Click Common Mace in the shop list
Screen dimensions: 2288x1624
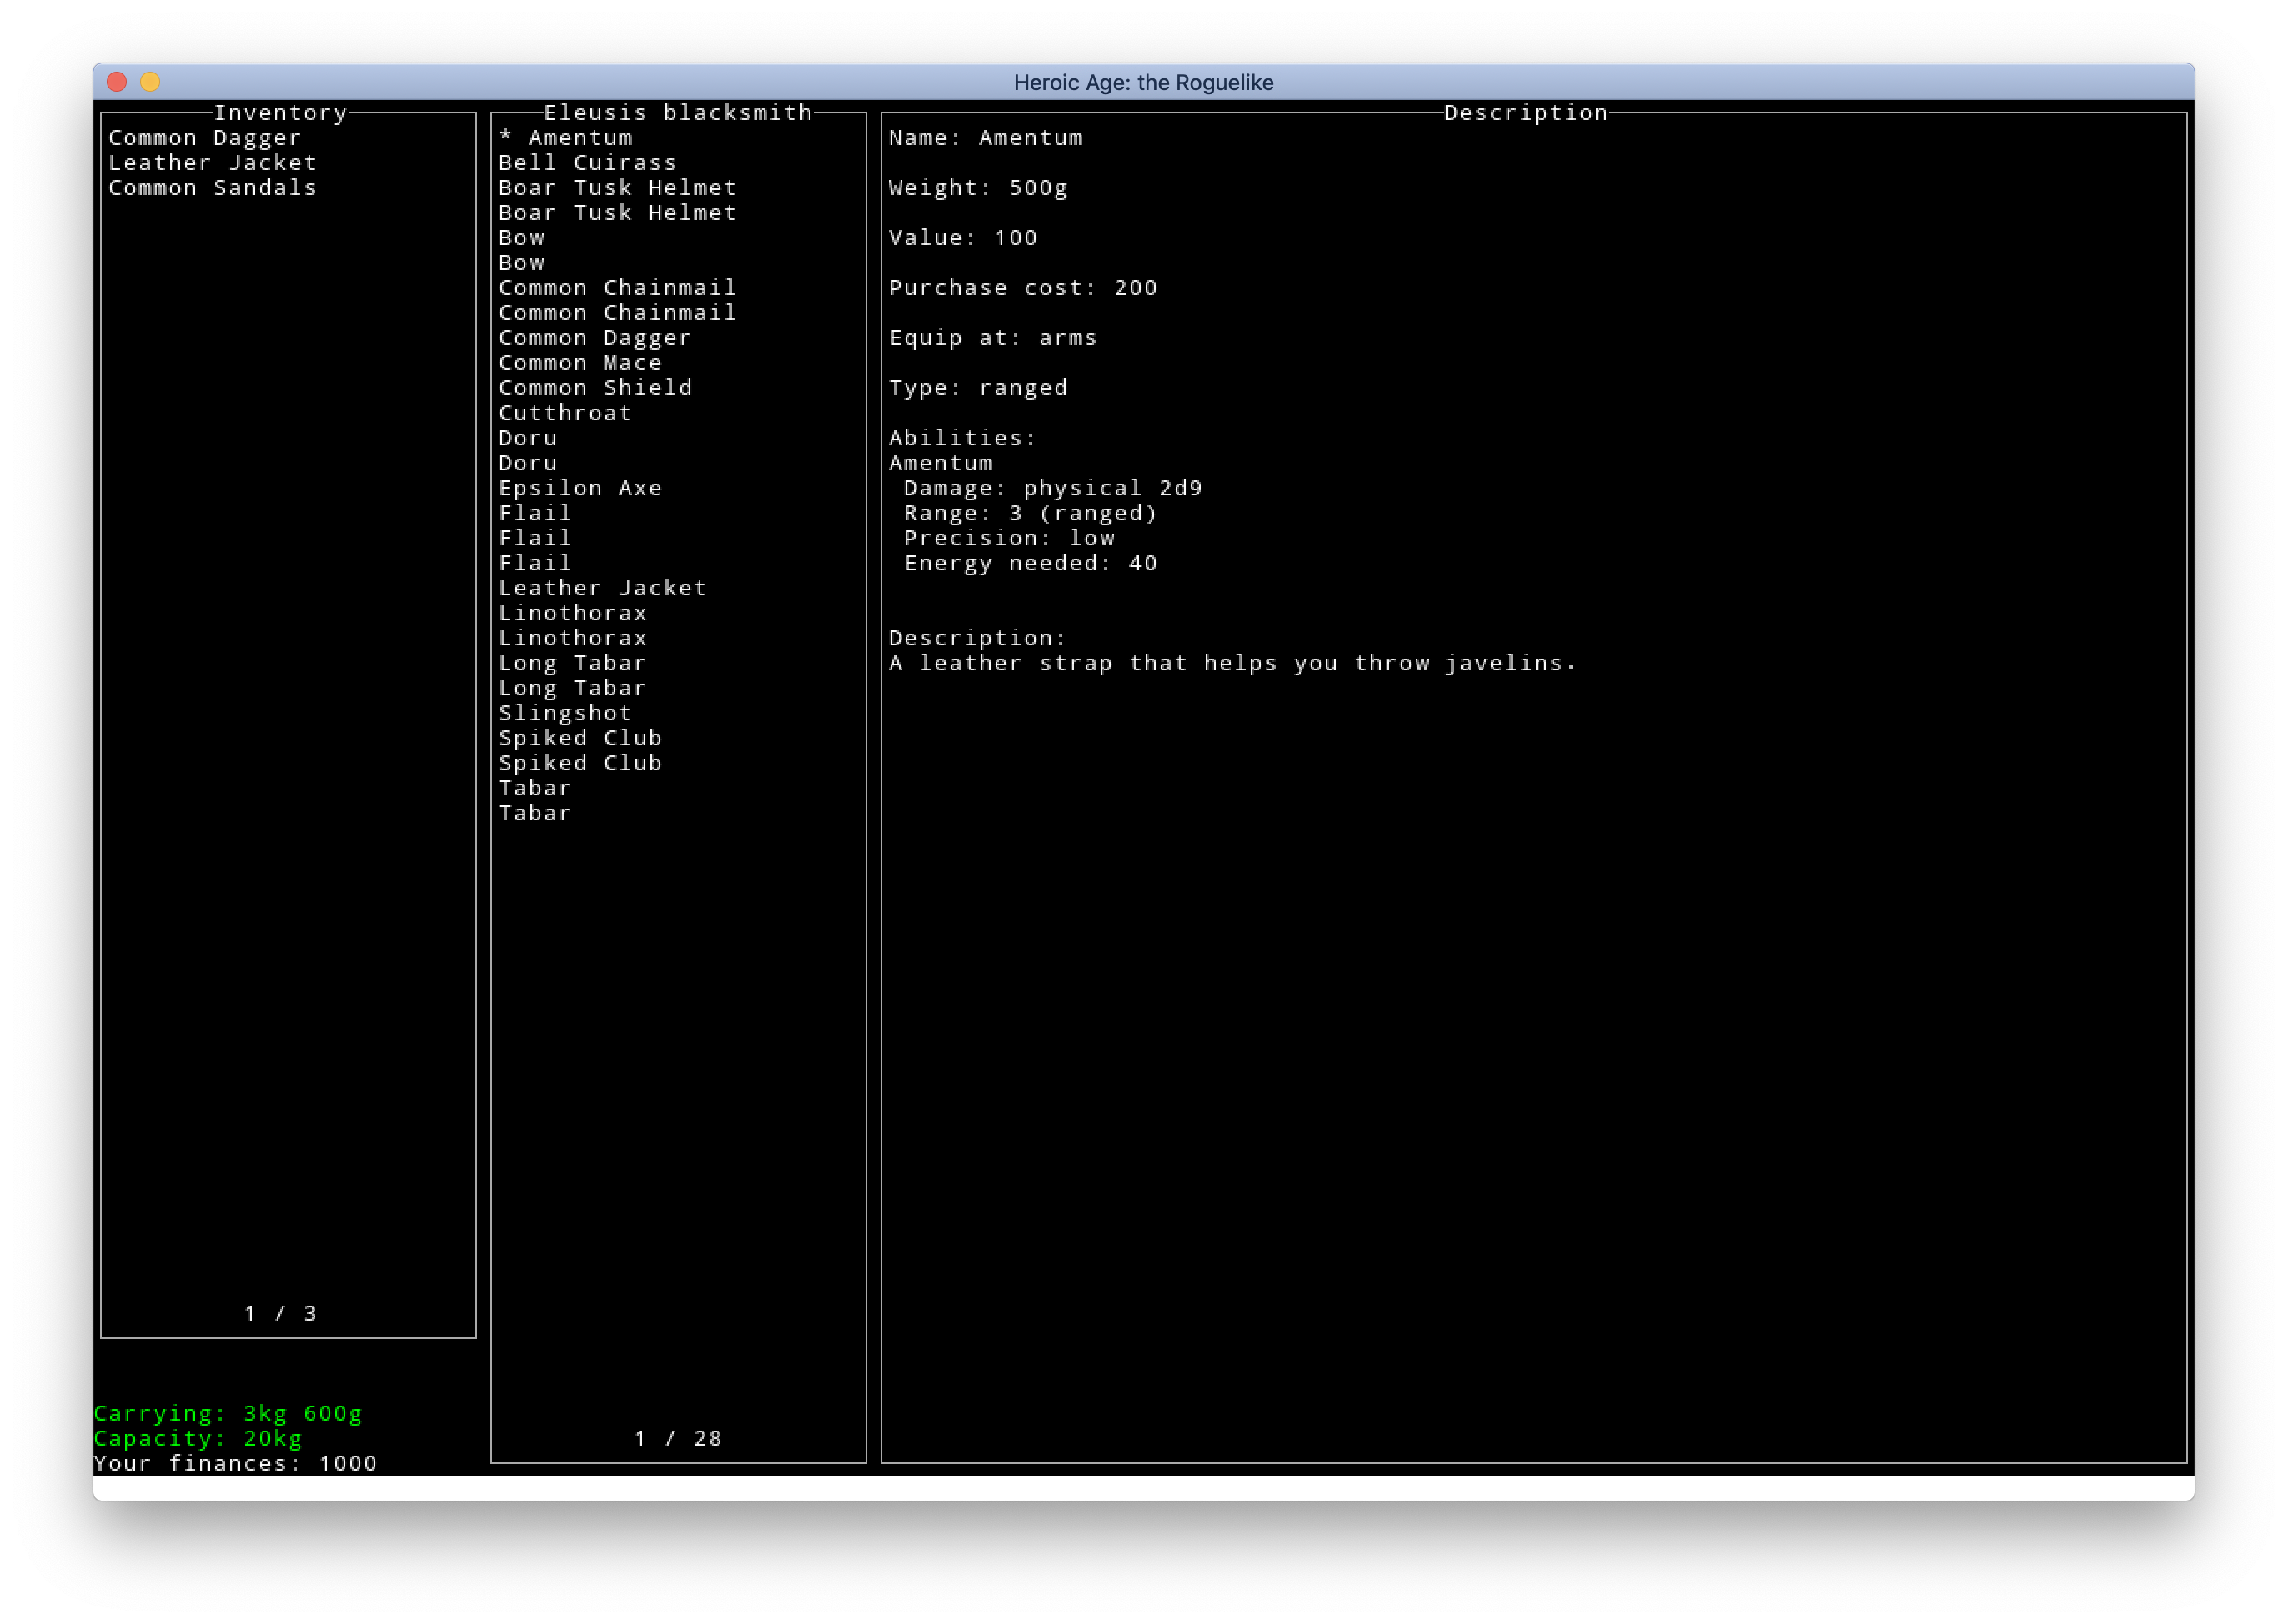tap(580, 363)
